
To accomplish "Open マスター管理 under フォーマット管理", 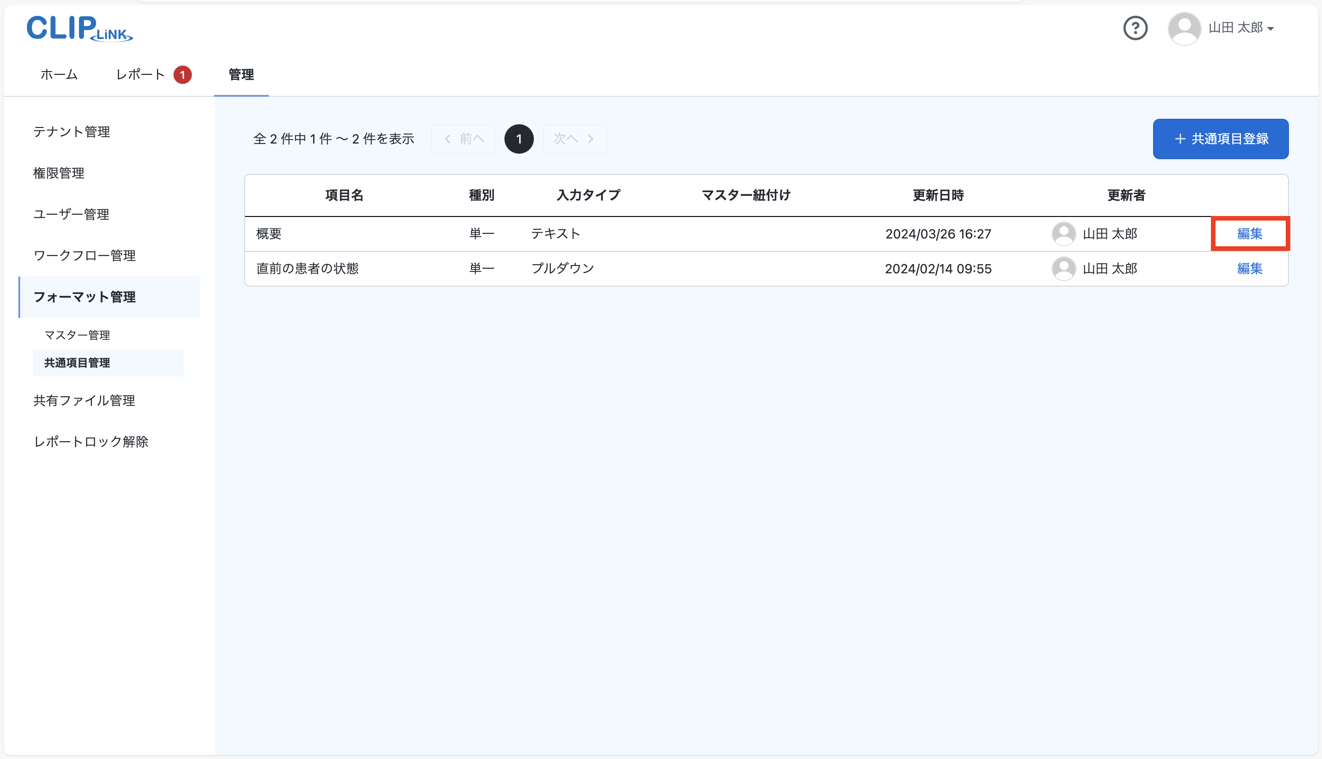I will pos(77,335).
